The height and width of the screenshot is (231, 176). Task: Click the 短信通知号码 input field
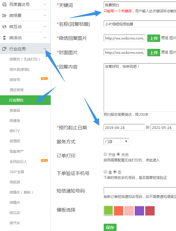click(x=140, y=191)
